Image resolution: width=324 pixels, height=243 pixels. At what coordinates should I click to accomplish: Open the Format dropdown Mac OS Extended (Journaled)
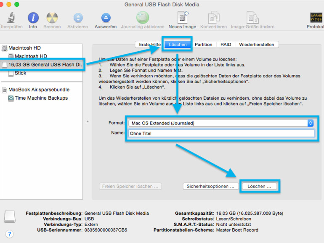[221, 123]
